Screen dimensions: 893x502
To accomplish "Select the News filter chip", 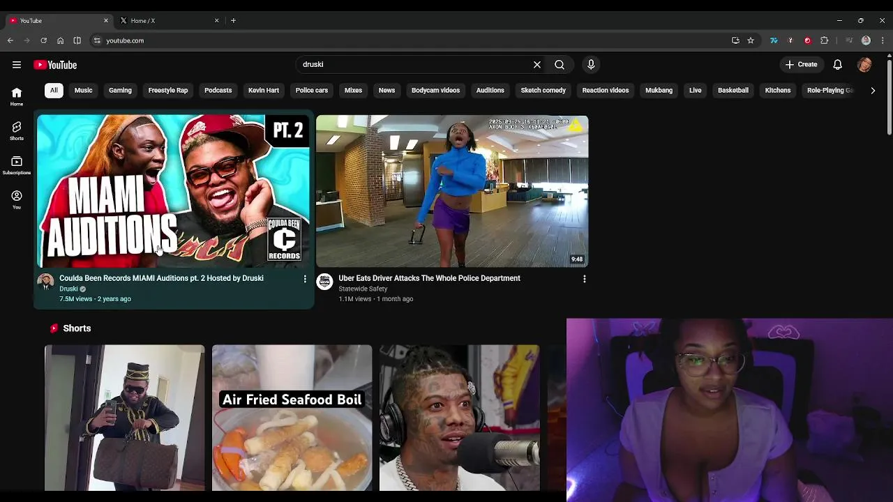I will (x=387, y=91).
